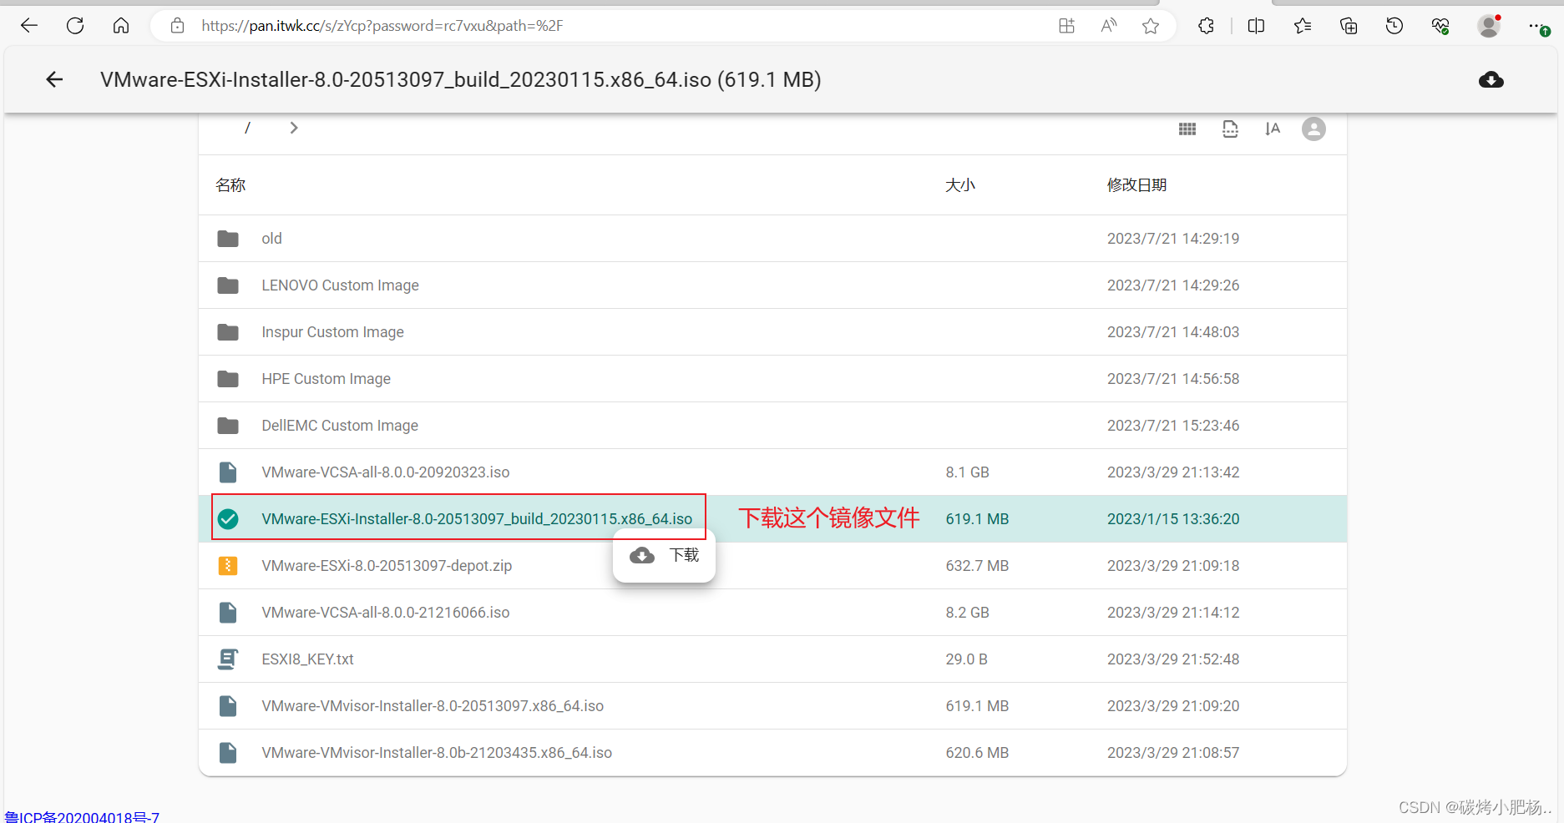Image resolution: width=1564 pixels, height=823 pixels.
Task: Click the HPE Custom Image folder icon
Action: click(228, 379)
